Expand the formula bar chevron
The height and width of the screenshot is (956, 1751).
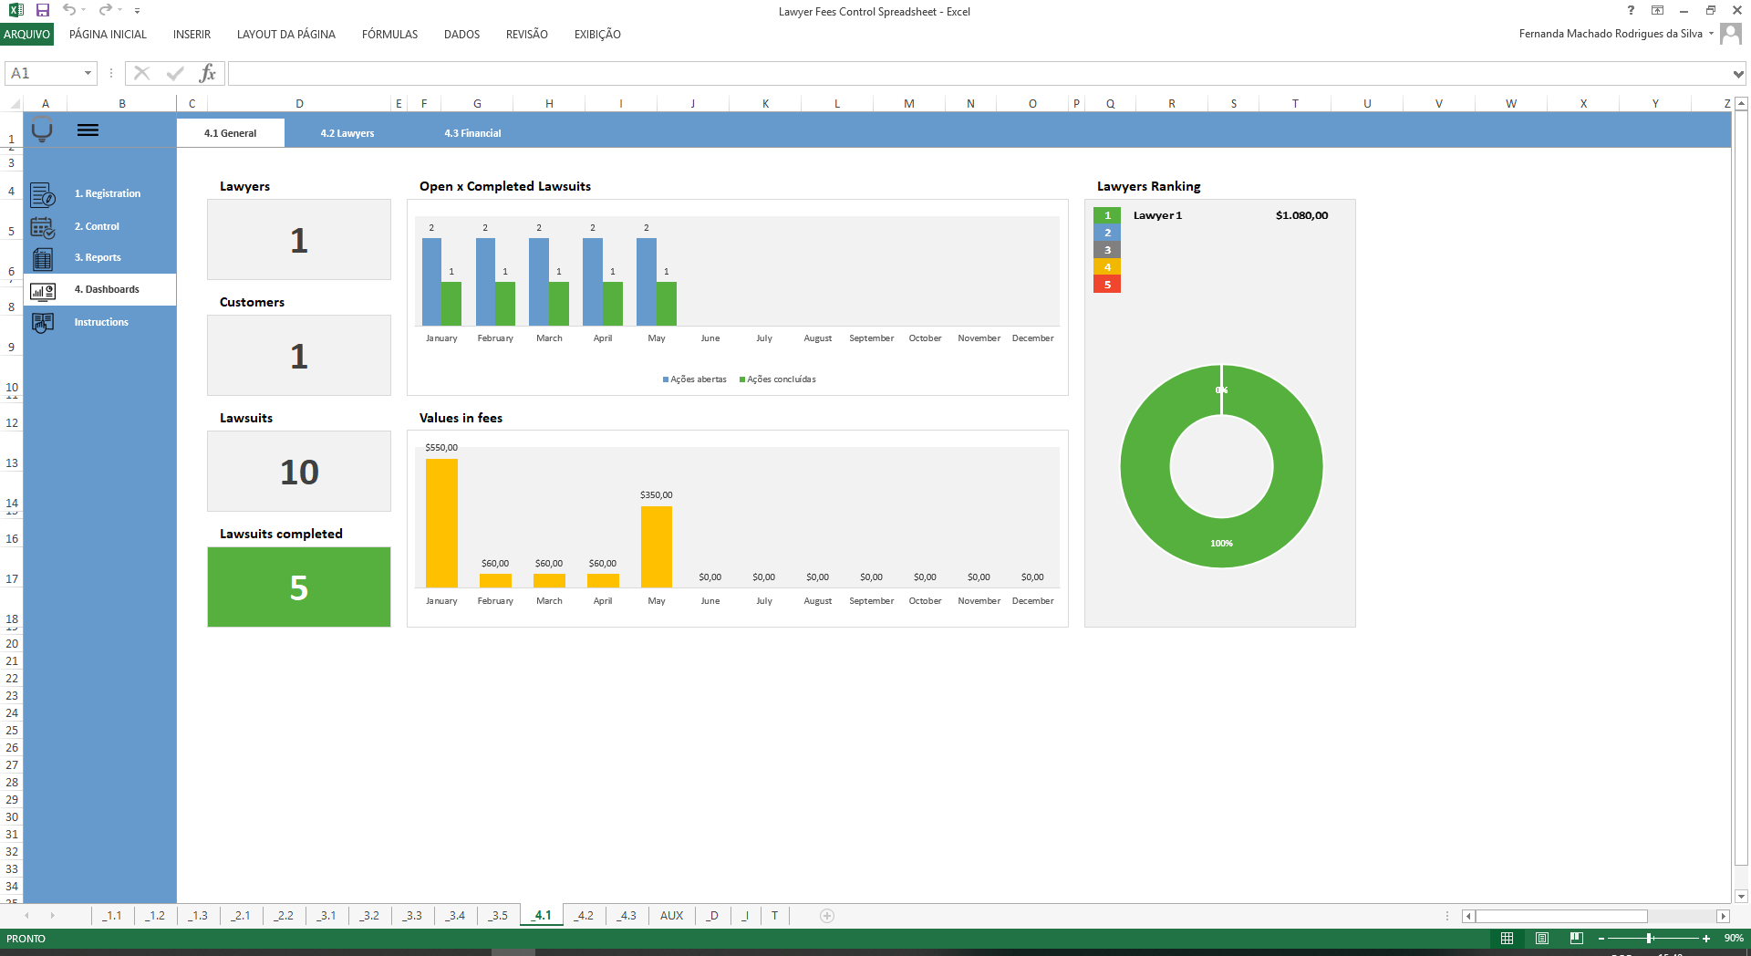(x=1738, y=73)
